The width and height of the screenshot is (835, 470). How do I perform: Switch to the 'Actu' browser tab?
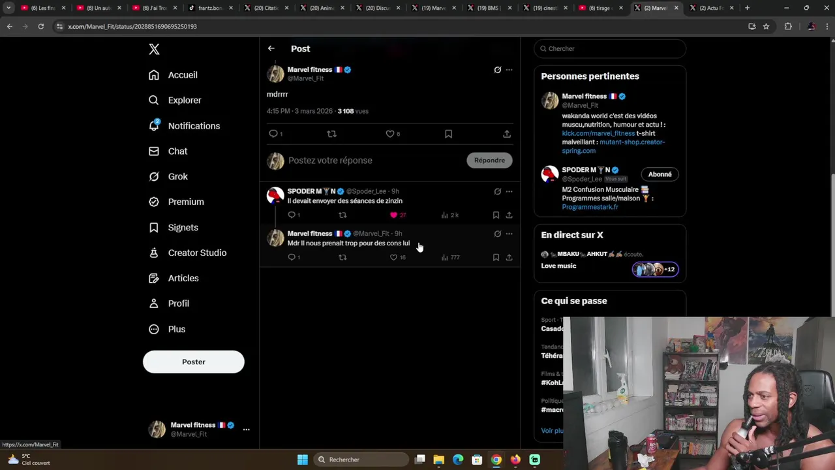click(710, 8)
